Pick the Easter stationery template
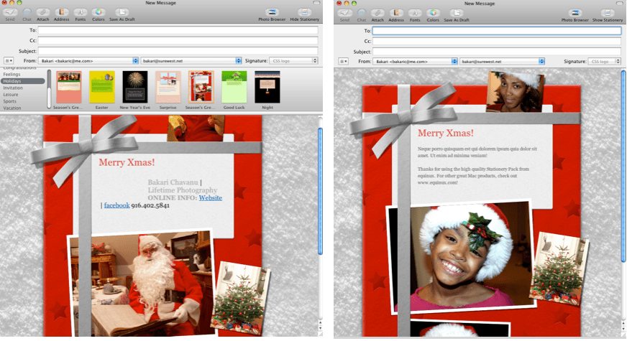Screen dimensions: 627x341 101,89
